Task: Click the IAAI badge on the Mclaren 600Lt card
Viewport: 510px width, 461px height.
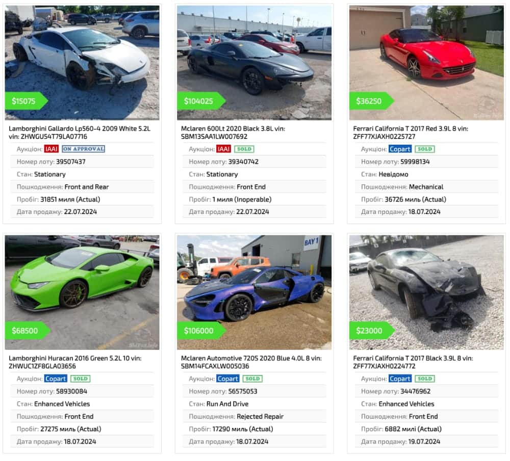Action: (x=223, y=149)
